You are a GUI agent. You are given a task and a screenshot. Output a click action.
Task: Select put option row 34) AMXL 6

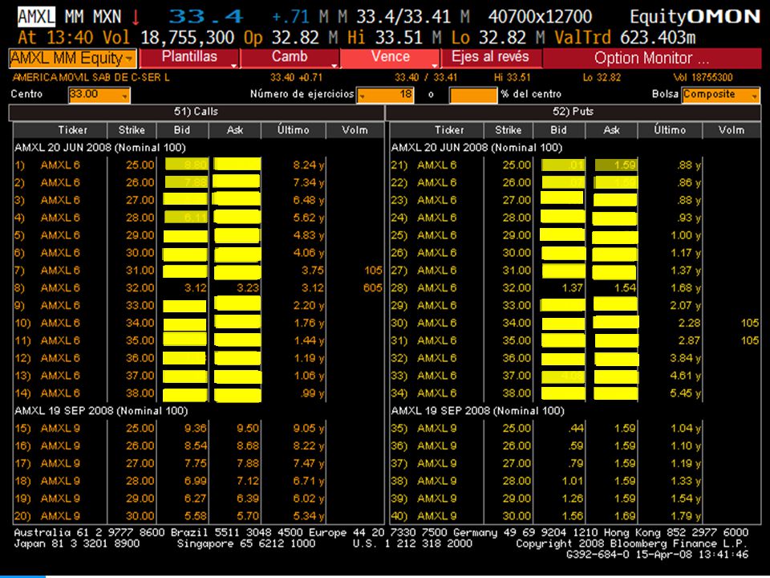(x=575, y=393)
